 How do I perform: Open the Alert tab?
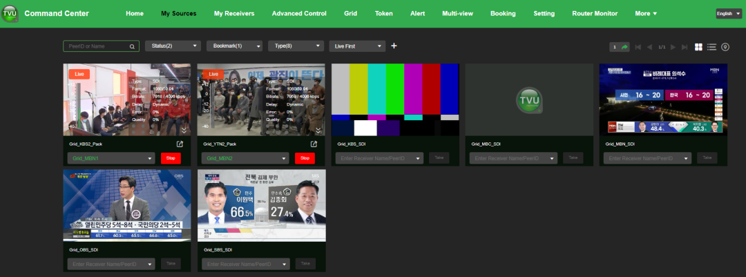click(x=418, y=14)
